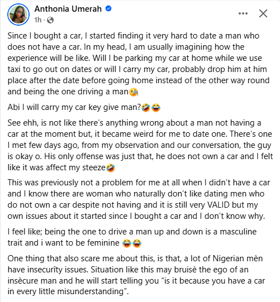The width and height of the screenshot is (280, 302).
Task: Click the line "Abi I will carry my car key"
Action: click(x=84, y=107)
